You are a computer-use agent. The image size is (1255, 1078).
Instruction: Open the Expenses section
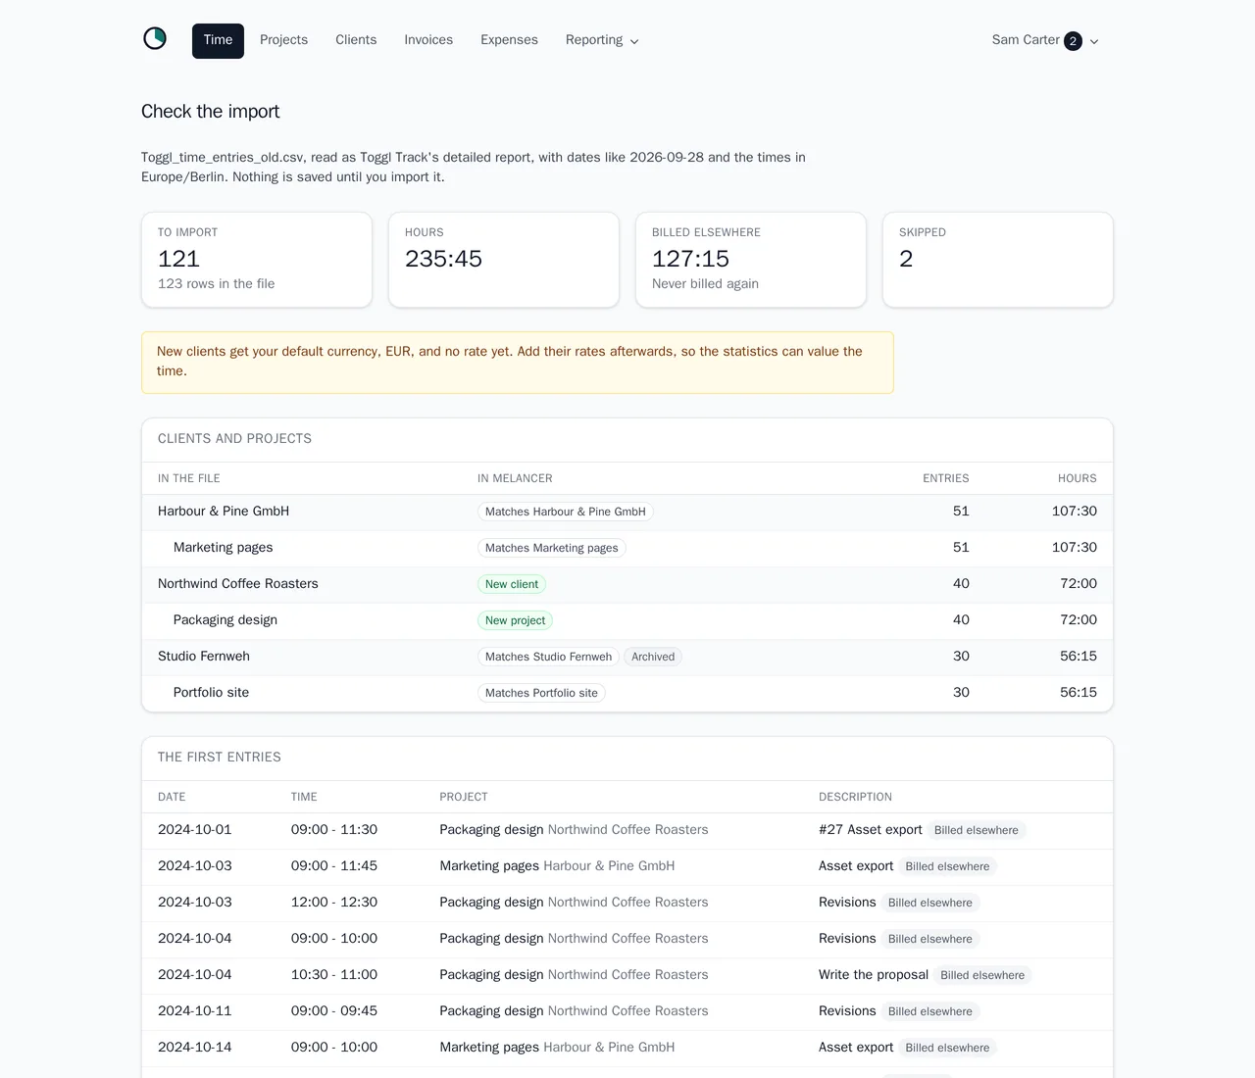tap(509, 40)
